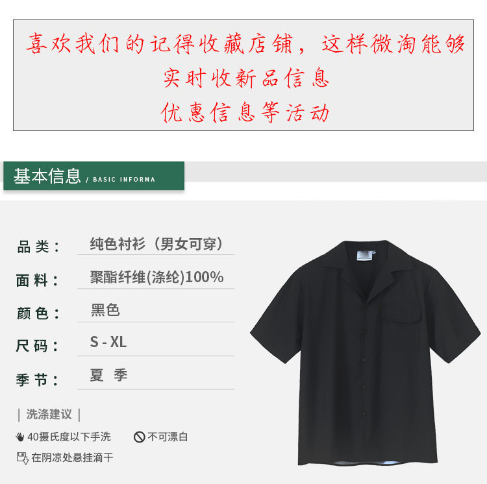
Task: Click the hang drip-dry icon
Action: click(22, 458)
